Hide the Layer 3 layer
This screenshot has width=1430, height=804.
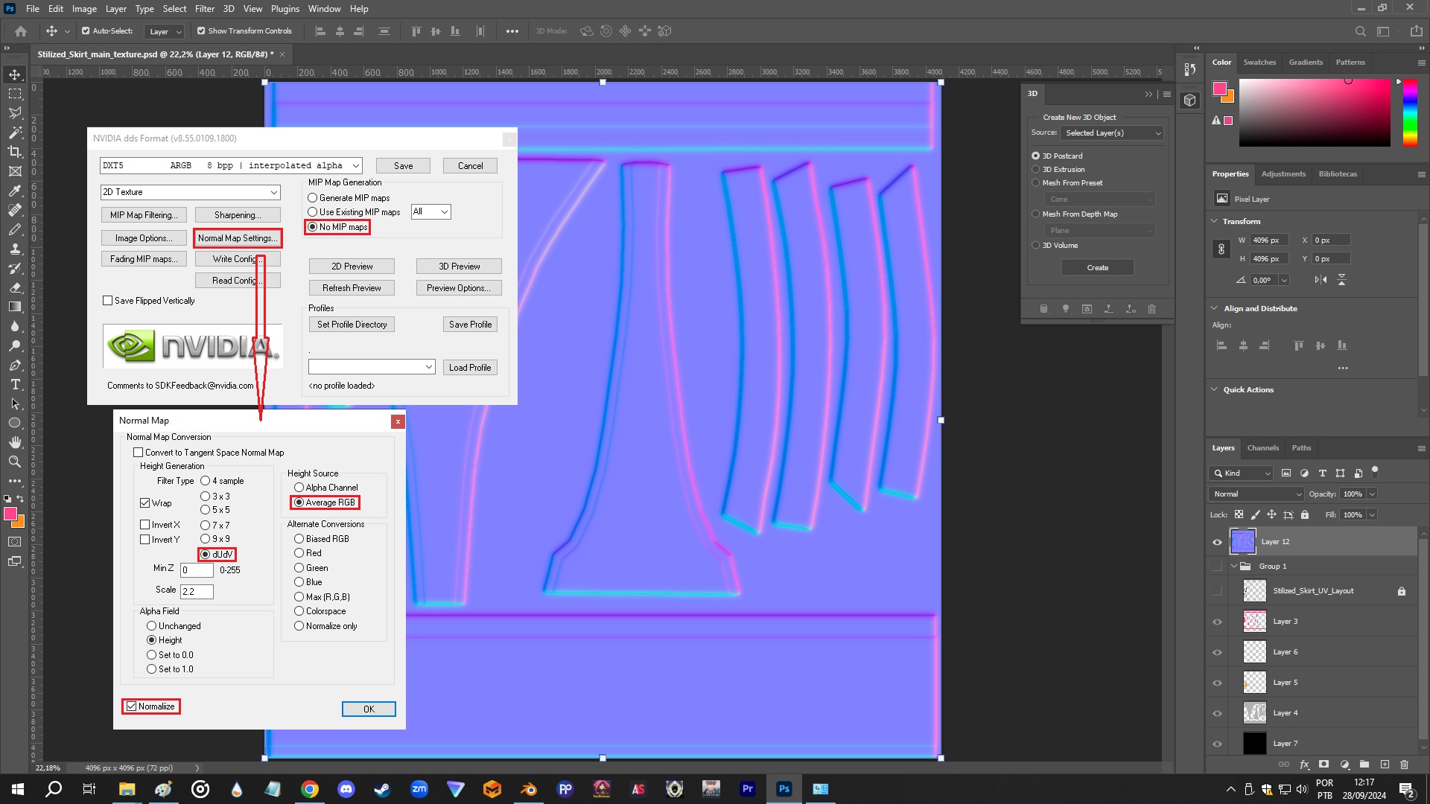coord(1218,621)
